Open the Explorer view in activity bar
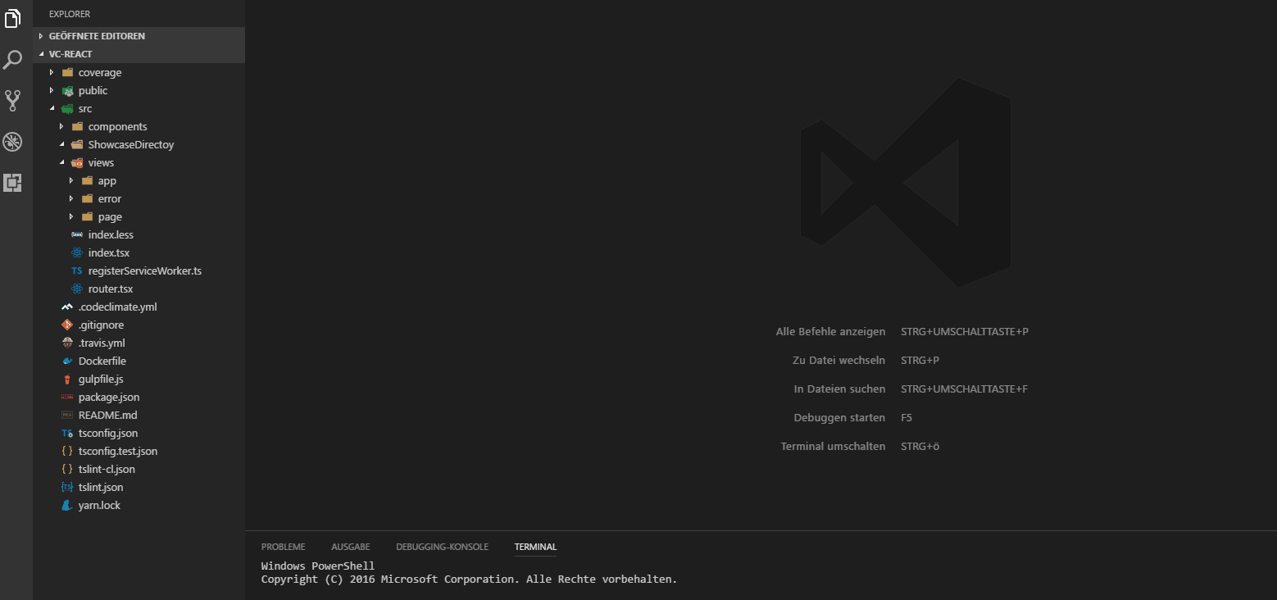The image size is (1277, 600). (13, 18)
